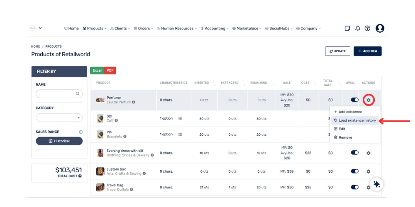Toggle availability for Perfume

[x=354, y=100]
